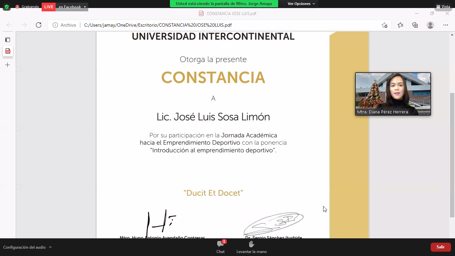455x256 pixels.
Task: Click the Dr. Sergio Sánchez Iturbide signature name
Action: pos(273,237)
